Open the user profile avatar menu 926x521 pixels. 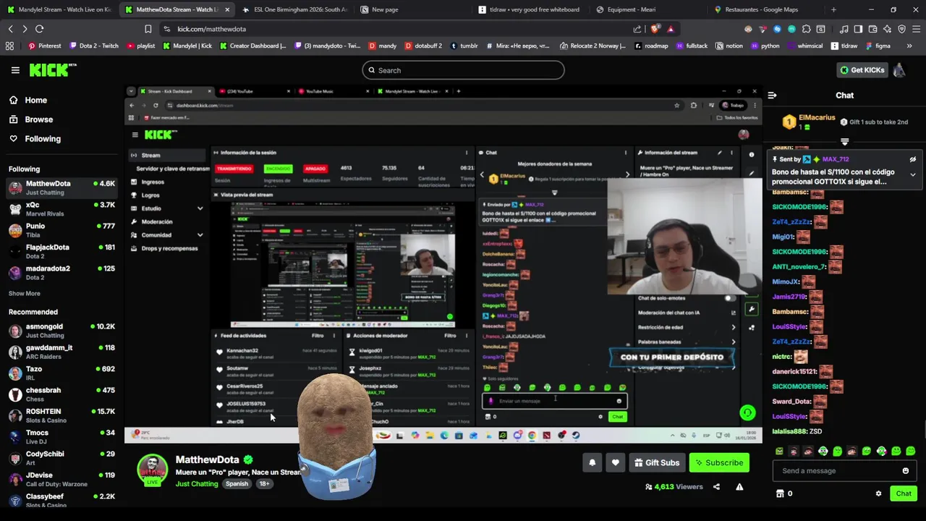(899, 70)
